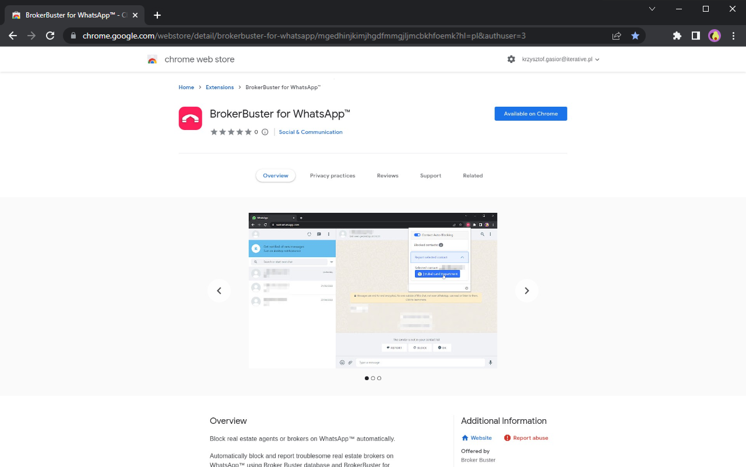Viewport: 746px width, 467px height.
Task: Click the BrokerBuster red phone icon
Action: pos(190,118)
